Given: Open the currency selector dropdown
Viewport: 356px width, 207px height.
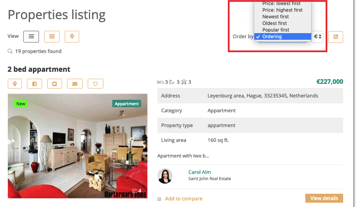Looking at the screenshot, I should coord(317,37).
